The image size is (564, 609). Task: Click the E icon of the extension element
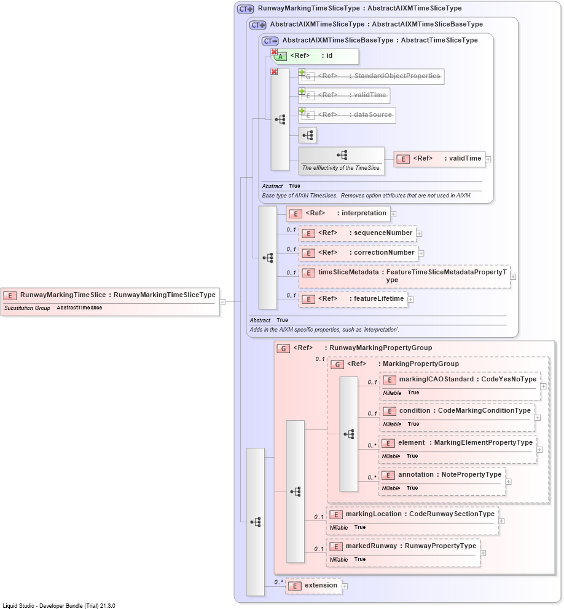[x=295, y=586]
